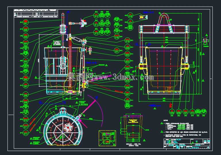Click part balloon numbered 017
This screenshot has height=155, width=221.
point(130,22)
